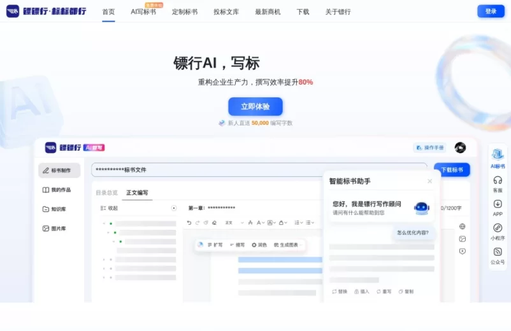Click the format painter icon
Screen dimensions: 511x331
[206, 223]
